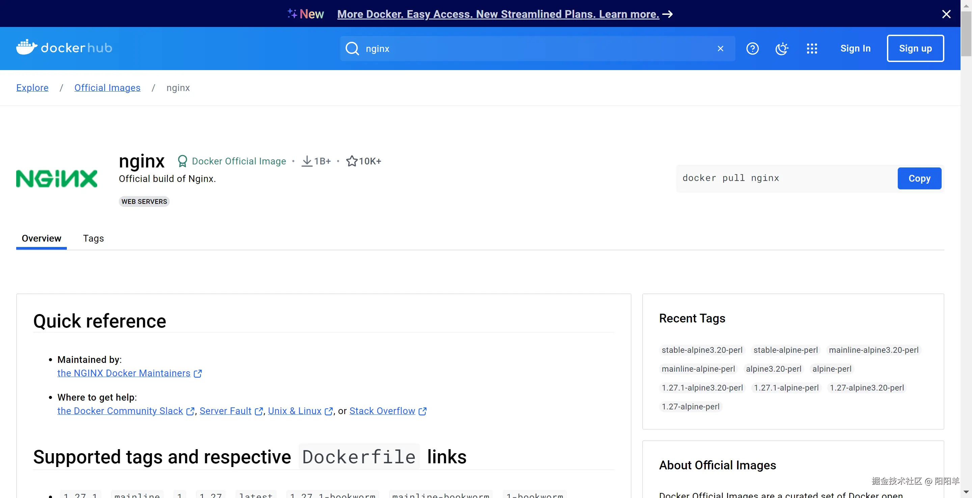
Task: Click the Docker Hub whale logo
Action: 26,48
